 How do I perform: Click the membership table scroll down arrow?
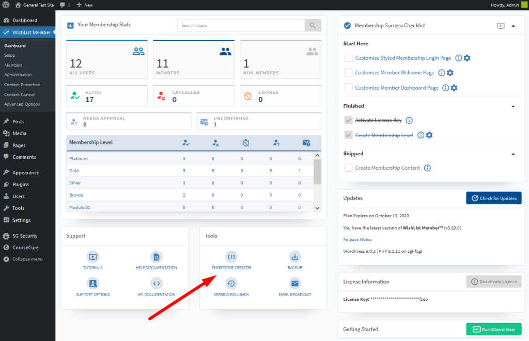pyautogui.click(x=317, y=208)
